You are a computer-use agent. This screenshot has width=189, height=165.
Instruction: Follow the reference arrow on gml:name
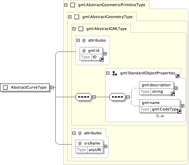tap(179, 112)
